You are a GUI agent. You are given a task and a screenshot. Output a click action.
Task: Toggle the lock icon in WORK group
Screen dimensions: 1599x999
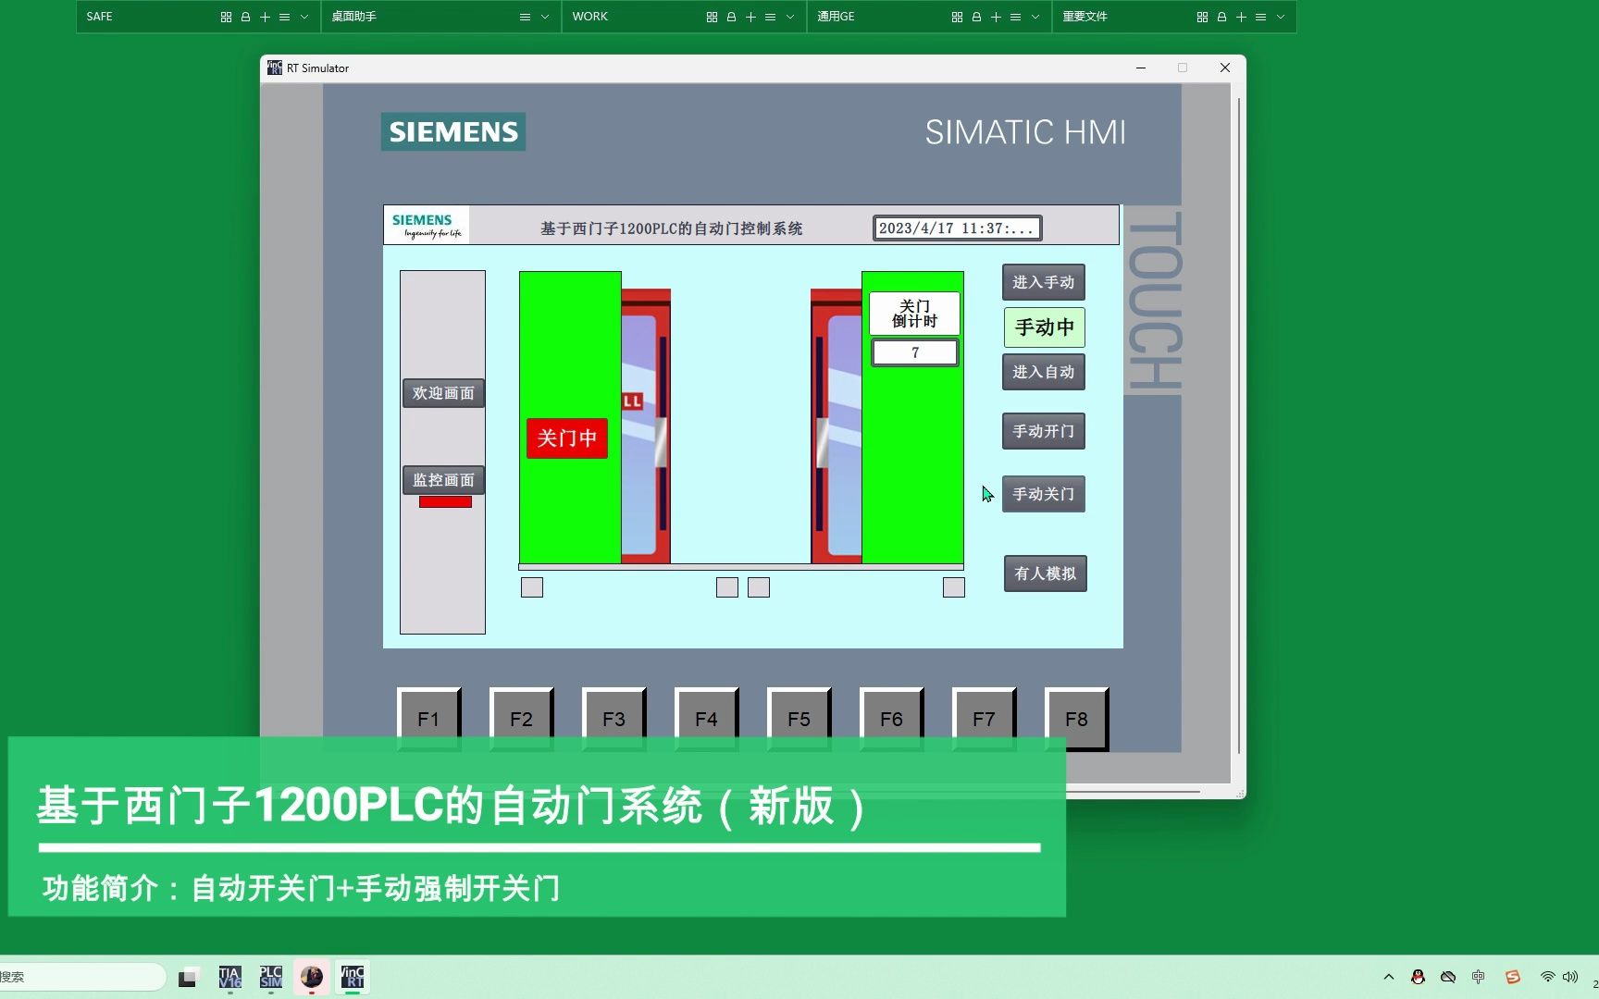731,17
